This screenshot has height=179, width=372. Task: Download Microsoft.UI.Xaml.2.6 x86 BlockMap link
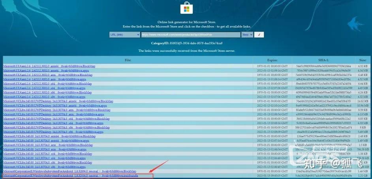pyautogui.click(x=47, y=92)
